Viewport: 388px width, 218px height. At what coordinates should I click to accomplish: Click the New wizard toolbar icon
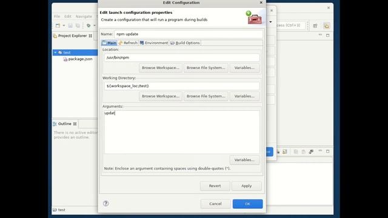[x=58, y=25]
